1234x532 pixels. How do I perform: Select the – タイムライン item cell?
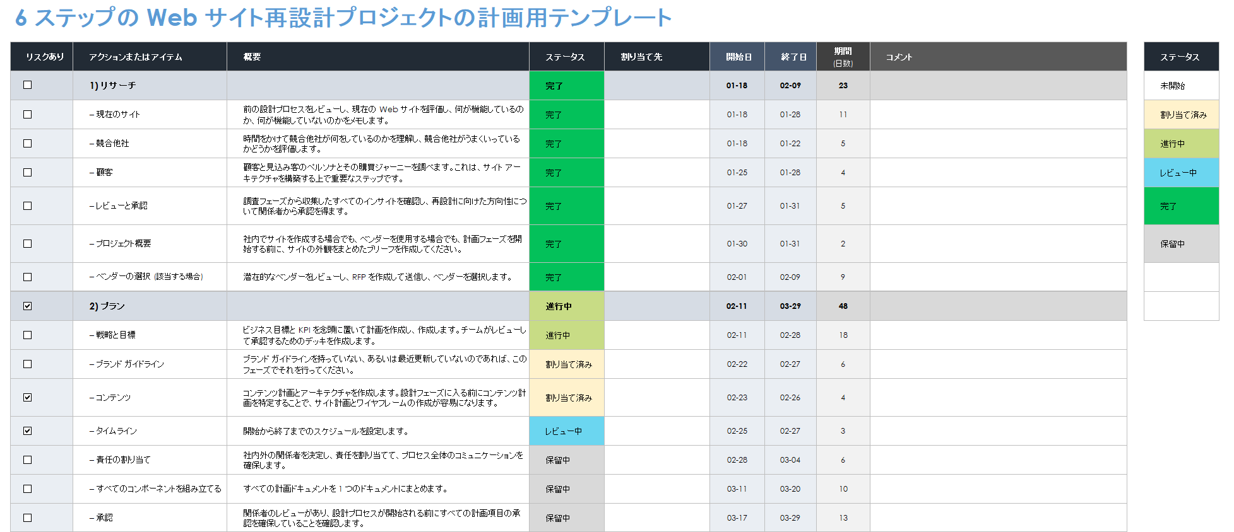(150, 431)
